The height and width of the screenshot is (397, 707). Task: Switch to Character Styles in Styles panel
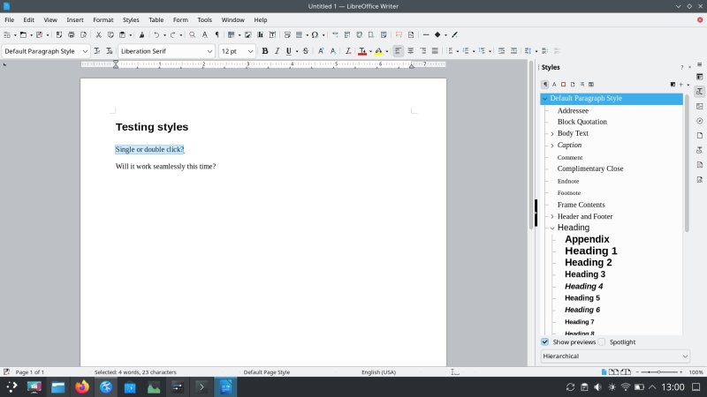point(554,84)
